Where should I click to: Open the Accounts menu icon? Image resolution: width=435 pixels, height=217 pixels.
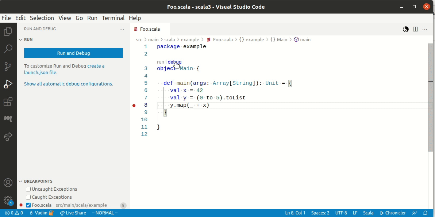tap(8, 183)
